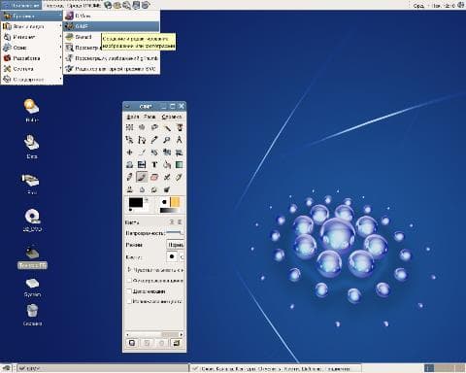Select the Paintbrush tool
Screen dimensions: 466x373
pos(142,177)
